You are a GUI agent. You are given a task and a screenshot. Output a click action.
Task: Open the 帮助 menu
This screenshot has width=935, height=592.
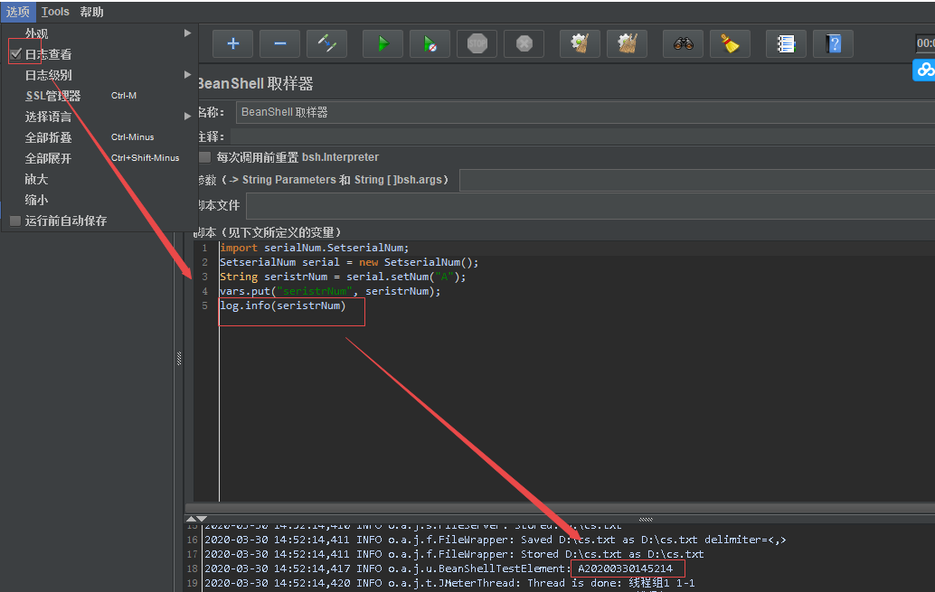[x=92, y=12]
